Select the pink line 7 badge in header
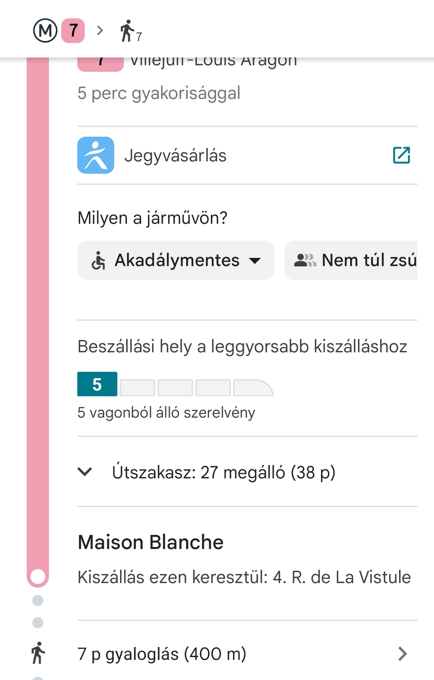 point(73,30)
